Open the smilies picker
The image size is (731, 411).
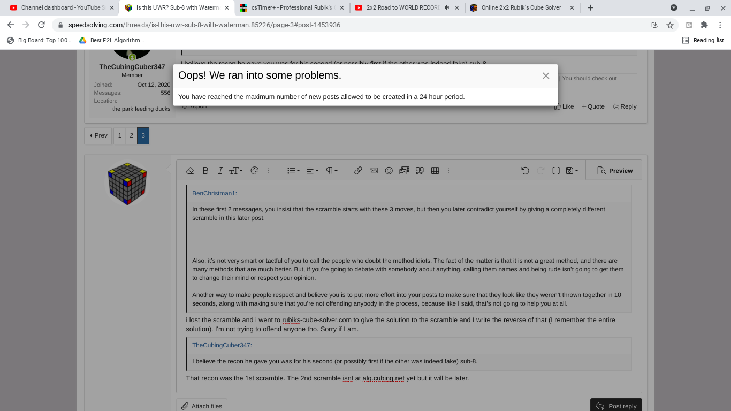[389, 171]
